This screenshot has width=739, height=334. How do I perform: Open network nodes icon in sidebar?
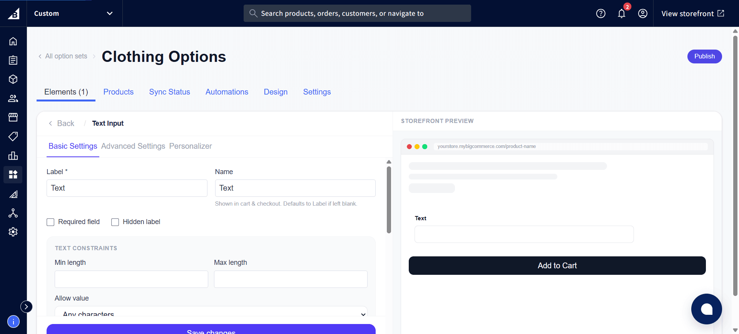click(13, 213)
